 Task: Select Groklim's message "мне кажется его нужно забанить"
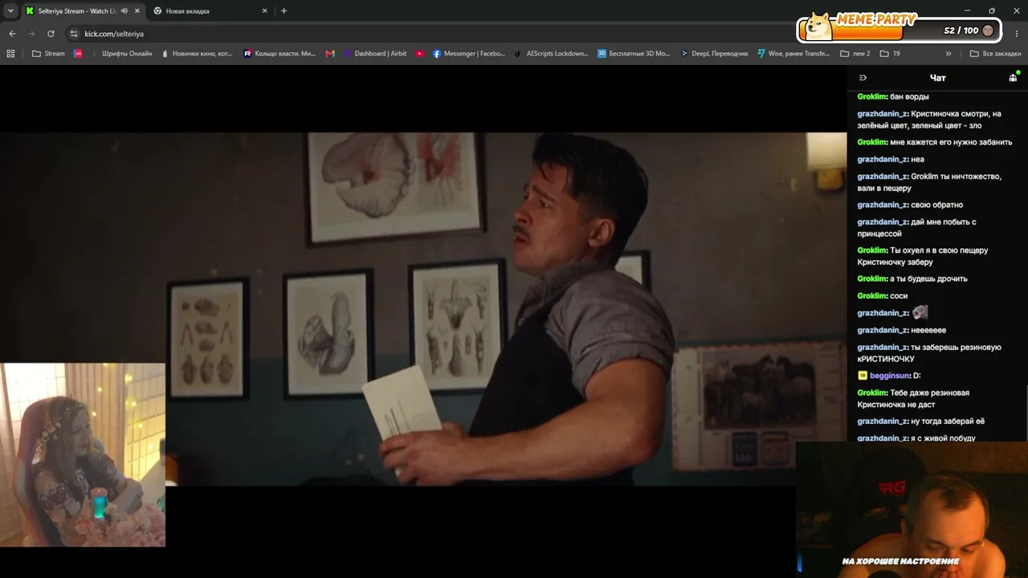pyautogui.click(x=935, y=142)
